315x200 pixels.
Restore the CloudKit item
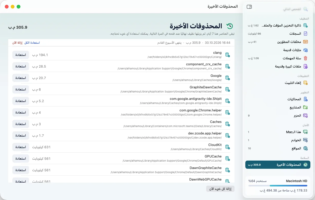(21, 147)
